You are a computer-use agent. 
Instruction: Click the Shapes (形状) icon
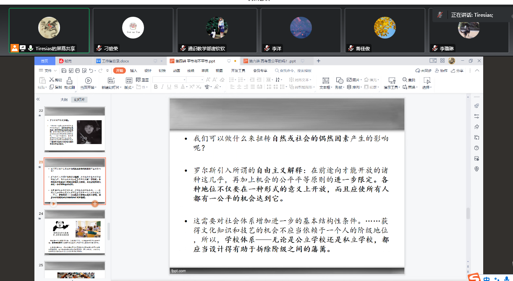tap(339, 80)
